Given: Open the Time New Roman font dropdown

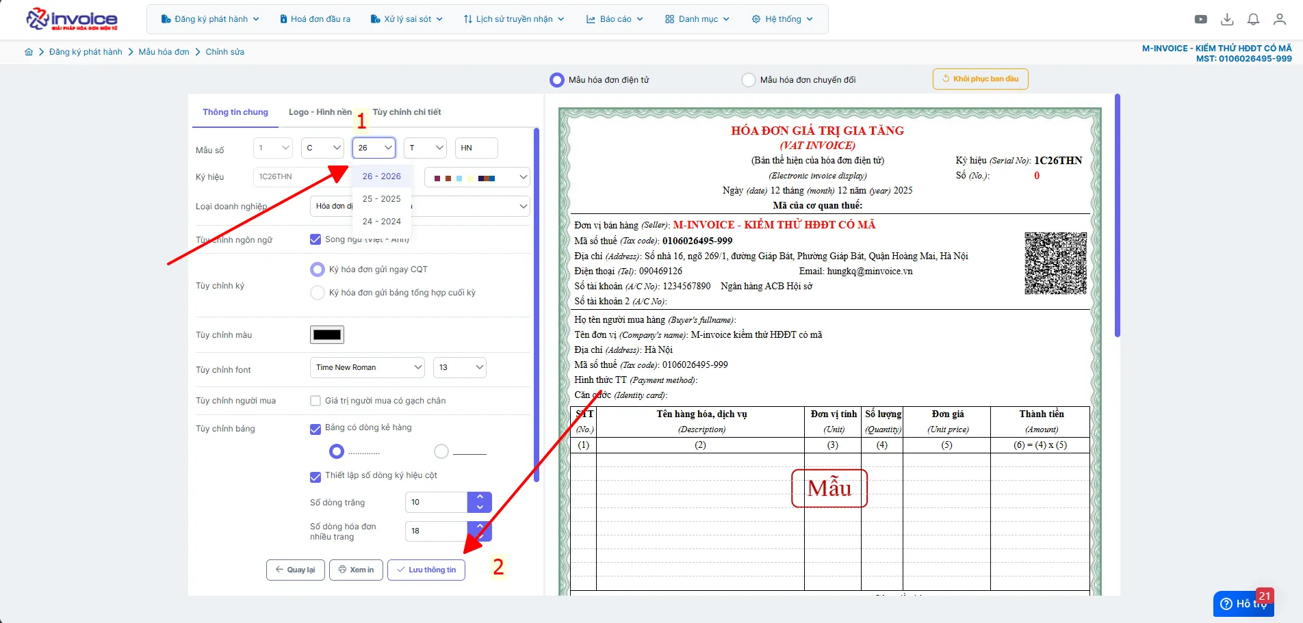Looking at the screenshot, I should click(x=367, y=367).
